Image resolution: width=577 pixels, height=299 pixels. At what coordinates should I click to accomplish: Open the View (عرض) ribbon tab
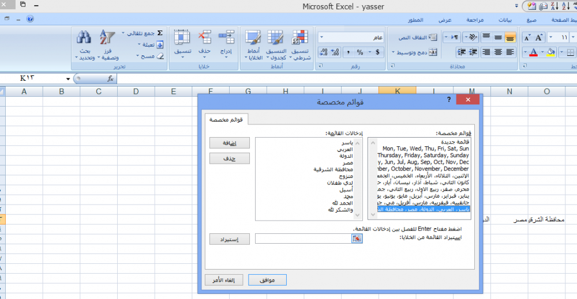pos(445,20)
